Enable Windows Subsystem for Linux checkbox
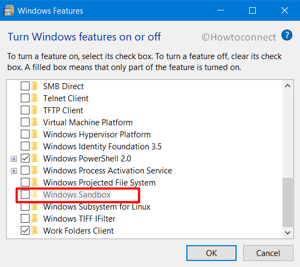 (25, 206)
